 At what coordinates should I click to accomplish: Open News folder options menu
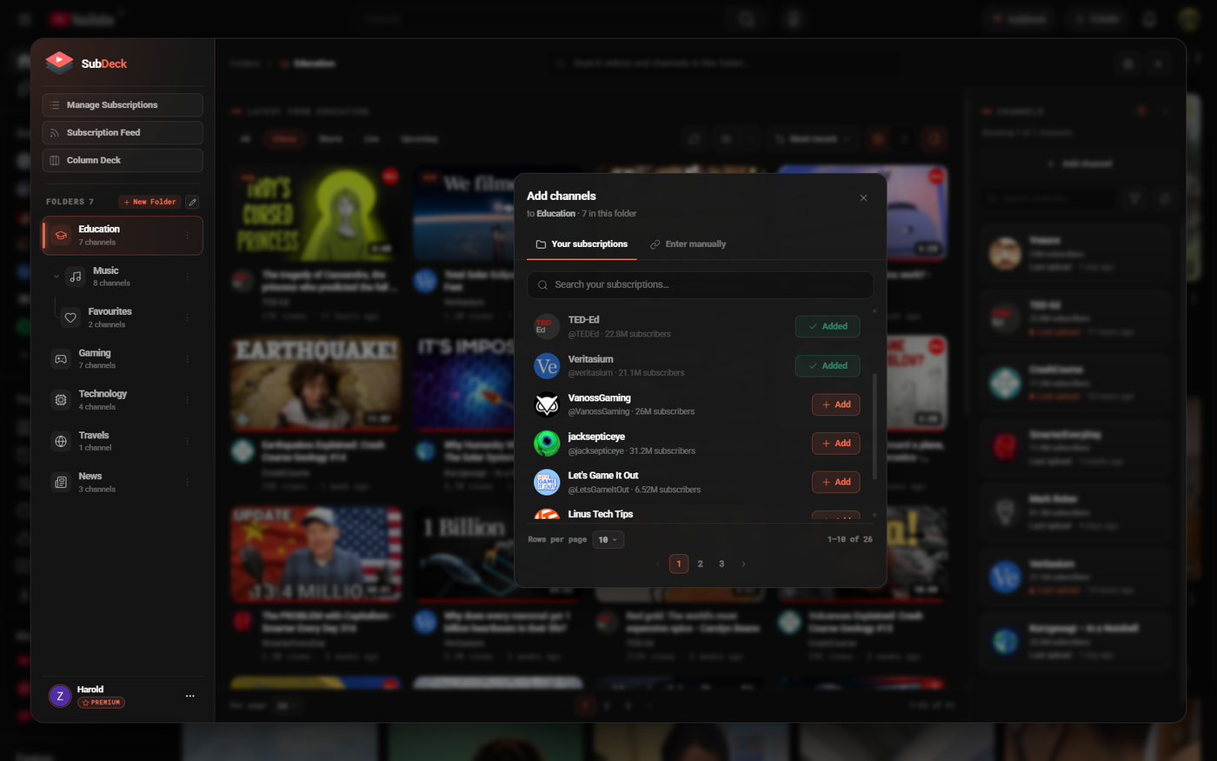(187, 482)
